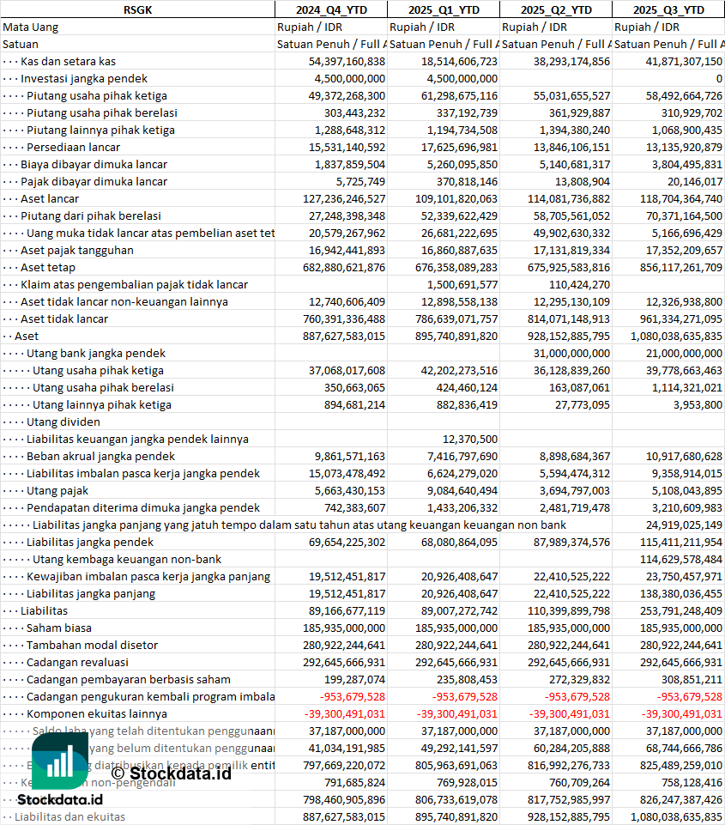The width and height of the screenshot is (725, 825).
Task: Select the Mata Uang row label
Action: point(31,27)
